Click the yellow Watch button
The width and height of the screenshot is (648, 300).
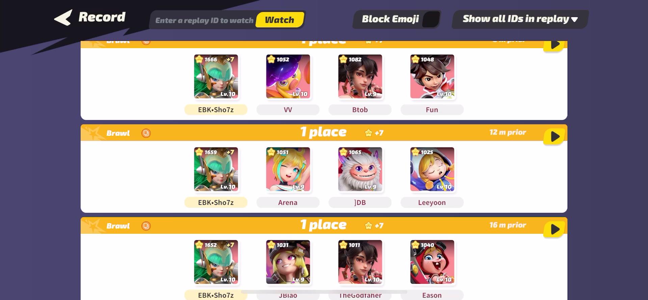[x=280, y=20]
